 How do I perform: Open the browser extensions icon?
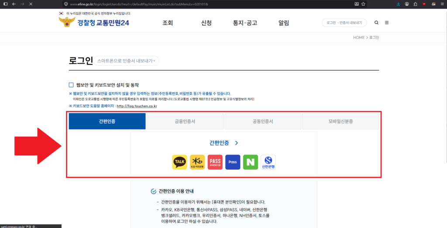point(416,4)
